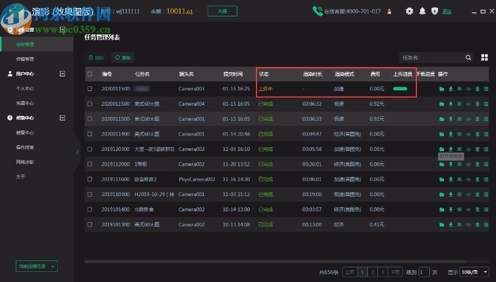Collapse the 渲染管理 section
Viewport: 496px width, 282px height.
pos(62,30)
